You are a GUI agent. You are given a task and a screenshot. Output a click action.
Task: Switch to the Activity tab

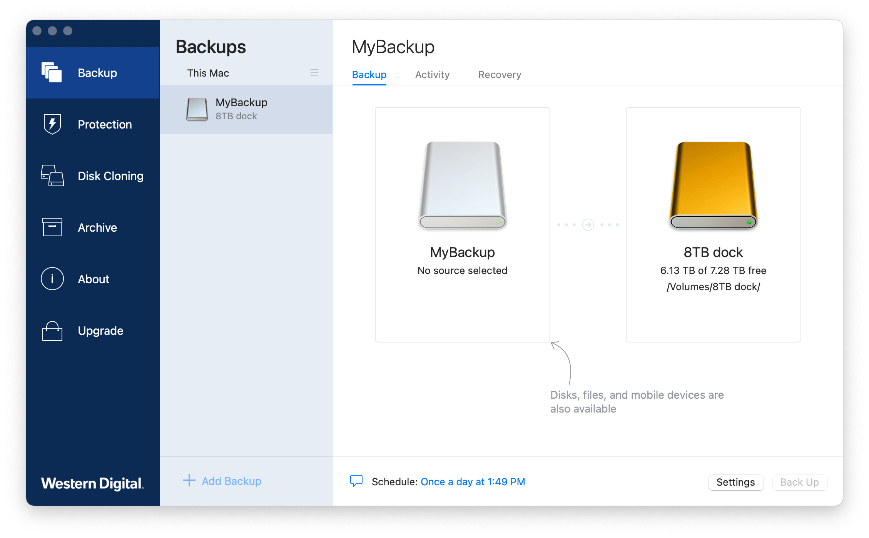click(x=432, y=75)
